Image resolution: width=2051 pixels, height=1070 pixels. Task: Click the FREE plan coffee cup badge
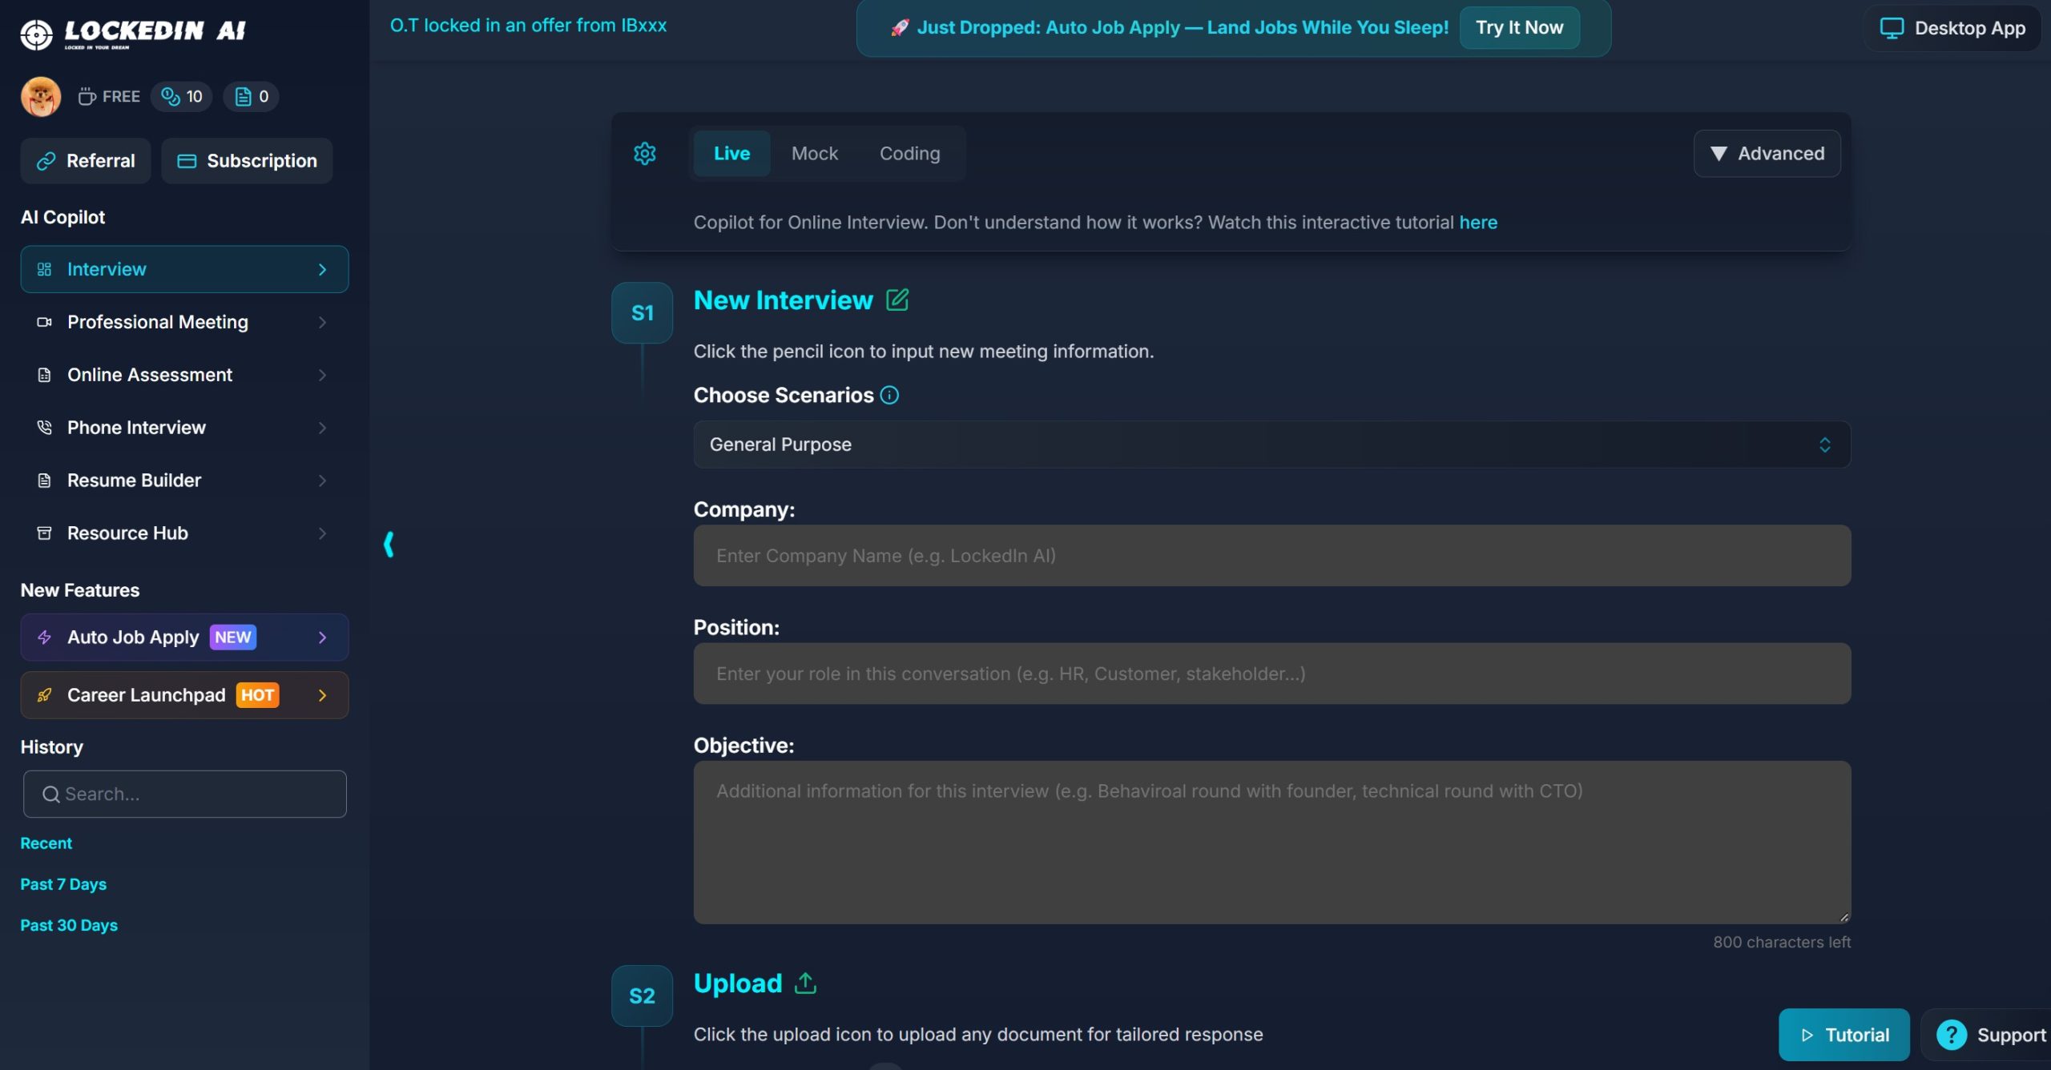109,97
